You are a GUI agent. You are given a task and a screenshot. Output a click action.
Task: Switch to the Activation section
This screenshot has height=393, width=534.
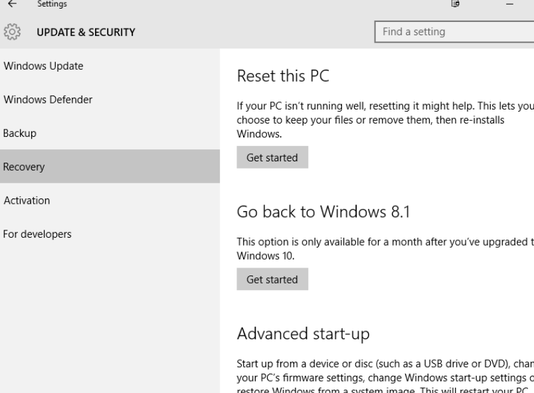pyautogui.click(x=27, y=200)
